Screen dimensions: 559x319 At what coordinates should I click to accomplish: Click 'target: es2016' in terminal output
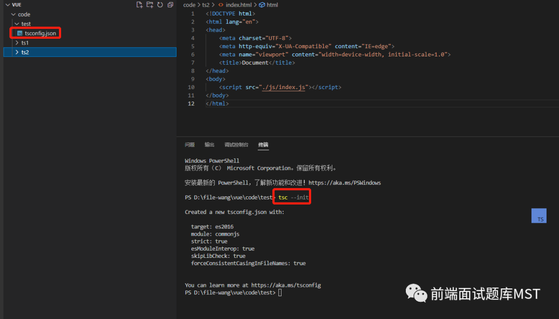(212, 227)
